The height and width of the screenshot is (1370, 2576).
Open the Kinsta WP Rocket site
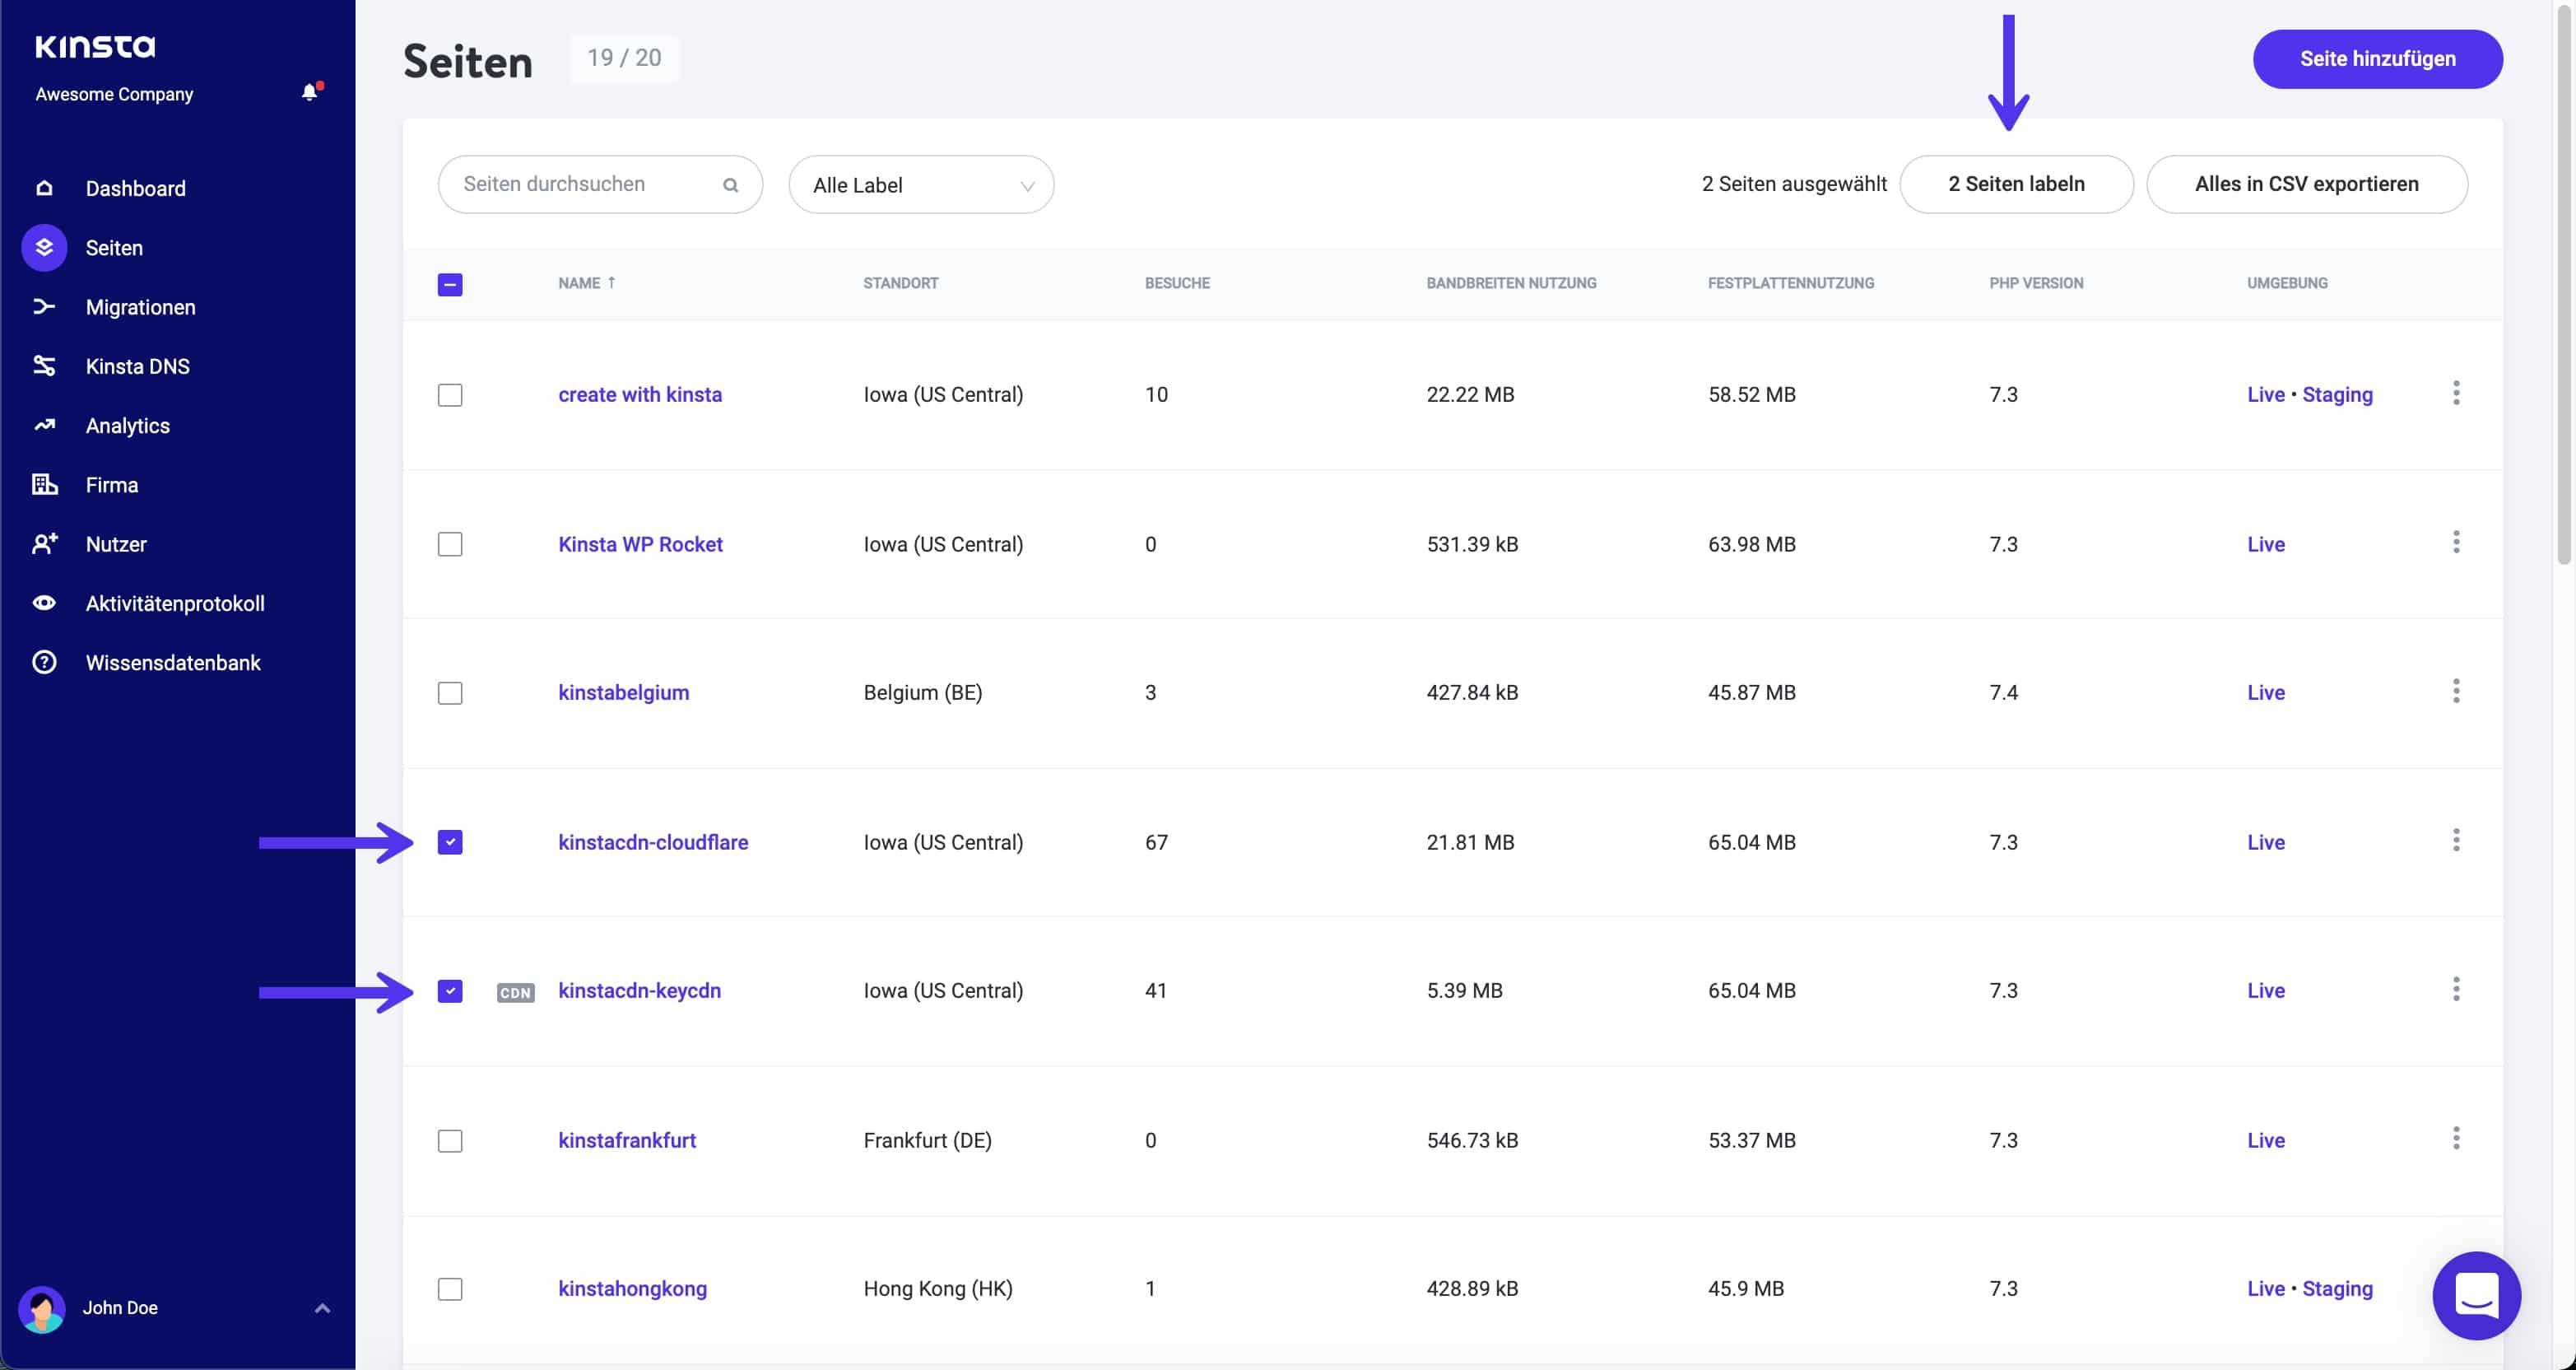click(x=640, y=544)
